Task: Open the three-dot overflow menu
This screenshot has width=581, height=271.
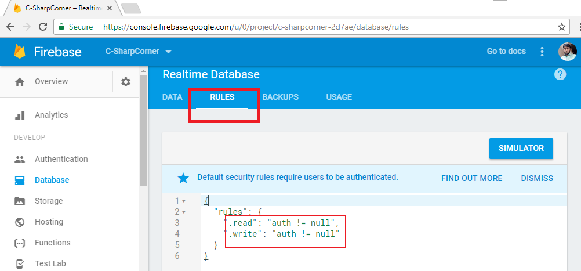Action: 542,52
